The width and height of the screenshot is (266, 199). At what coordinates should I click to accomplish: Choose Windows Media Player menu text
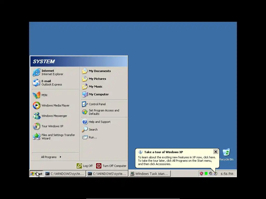pos(56,105)
